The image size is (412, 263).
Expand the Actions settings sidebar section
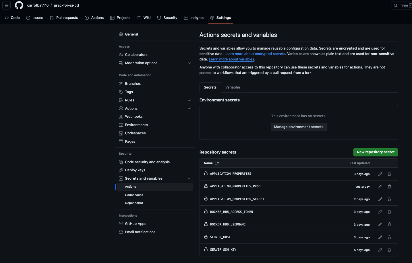point(189,109)
